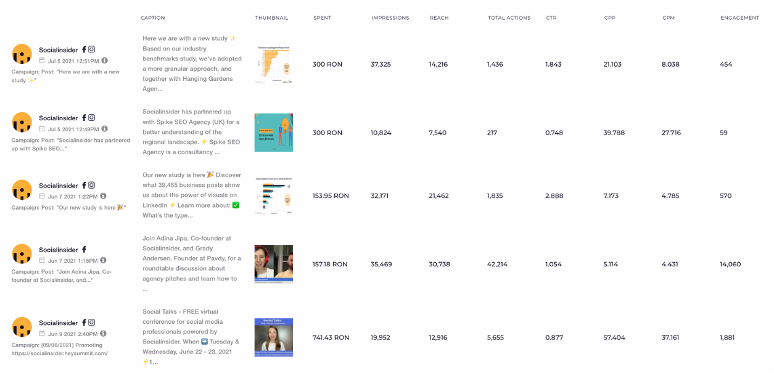Viewport: 774px width, 378px height.
Task: Click Facebook icon in Jul 5 12:51PM row
Action: (84, 49)
